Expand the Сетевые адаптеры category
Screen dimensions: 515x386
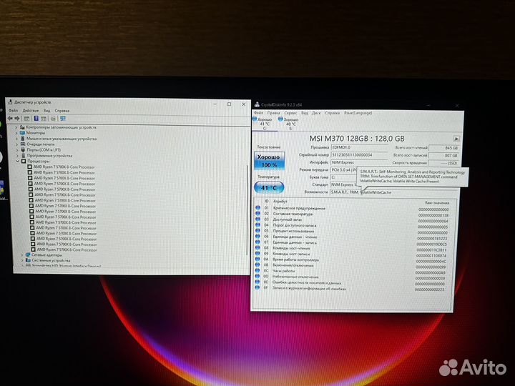[22, 254]
